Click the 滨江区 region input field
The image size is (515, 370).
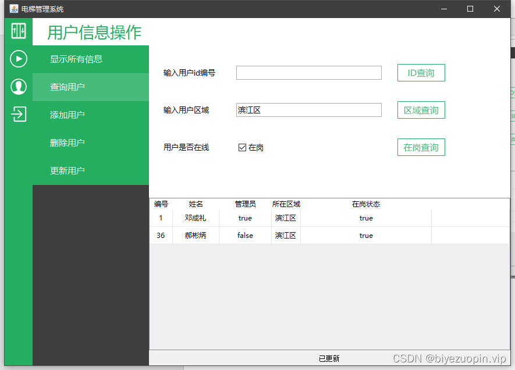click(x=308, y=109)
